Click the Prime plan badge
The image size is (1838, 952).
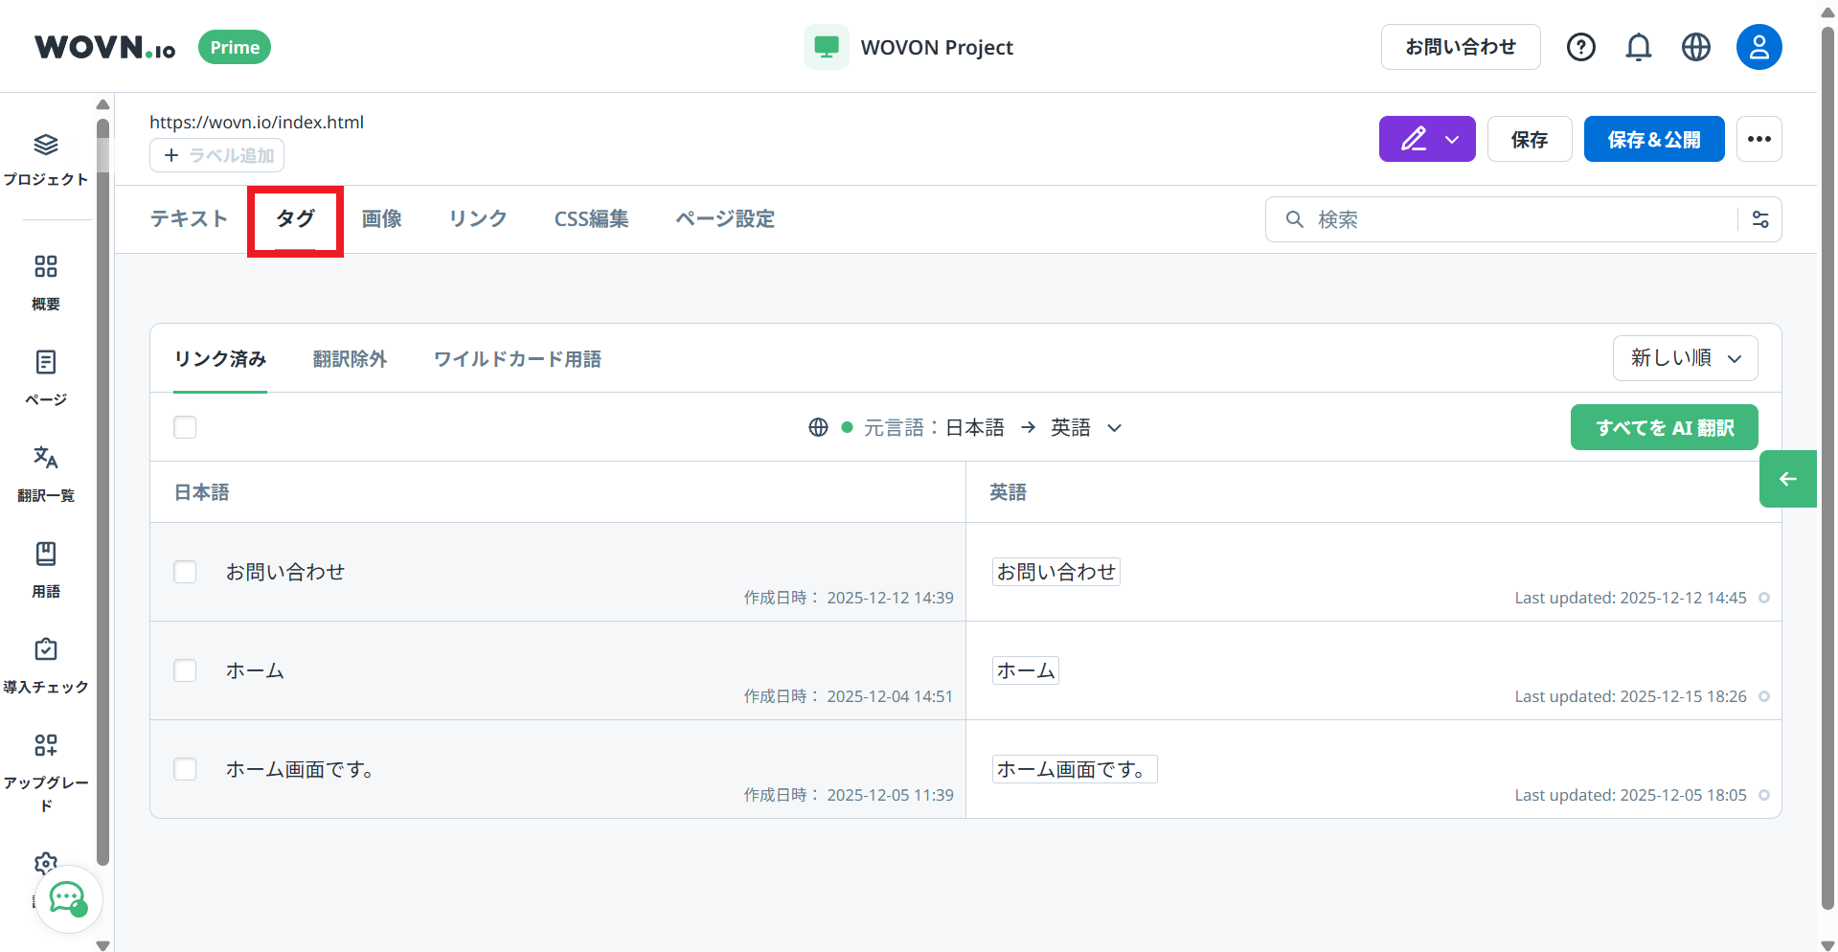[x=235, y=47]
